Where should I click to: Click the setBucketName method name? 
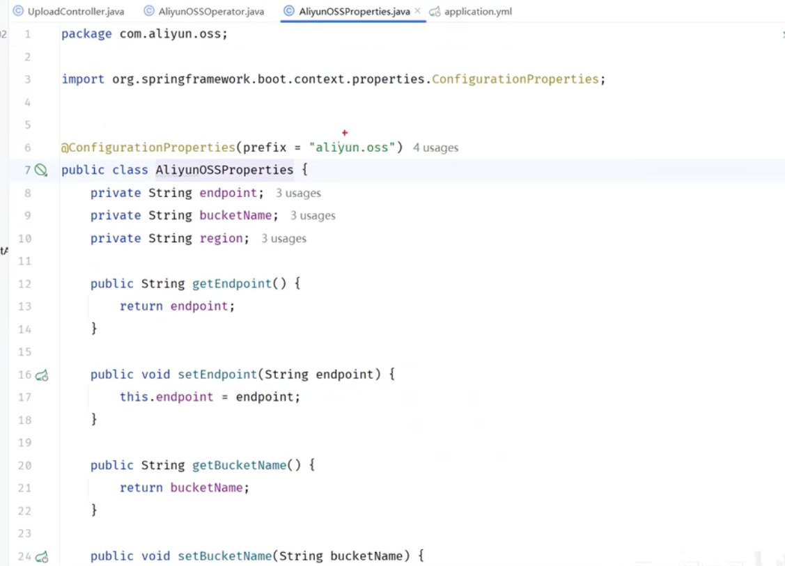(x=225, y=556)
